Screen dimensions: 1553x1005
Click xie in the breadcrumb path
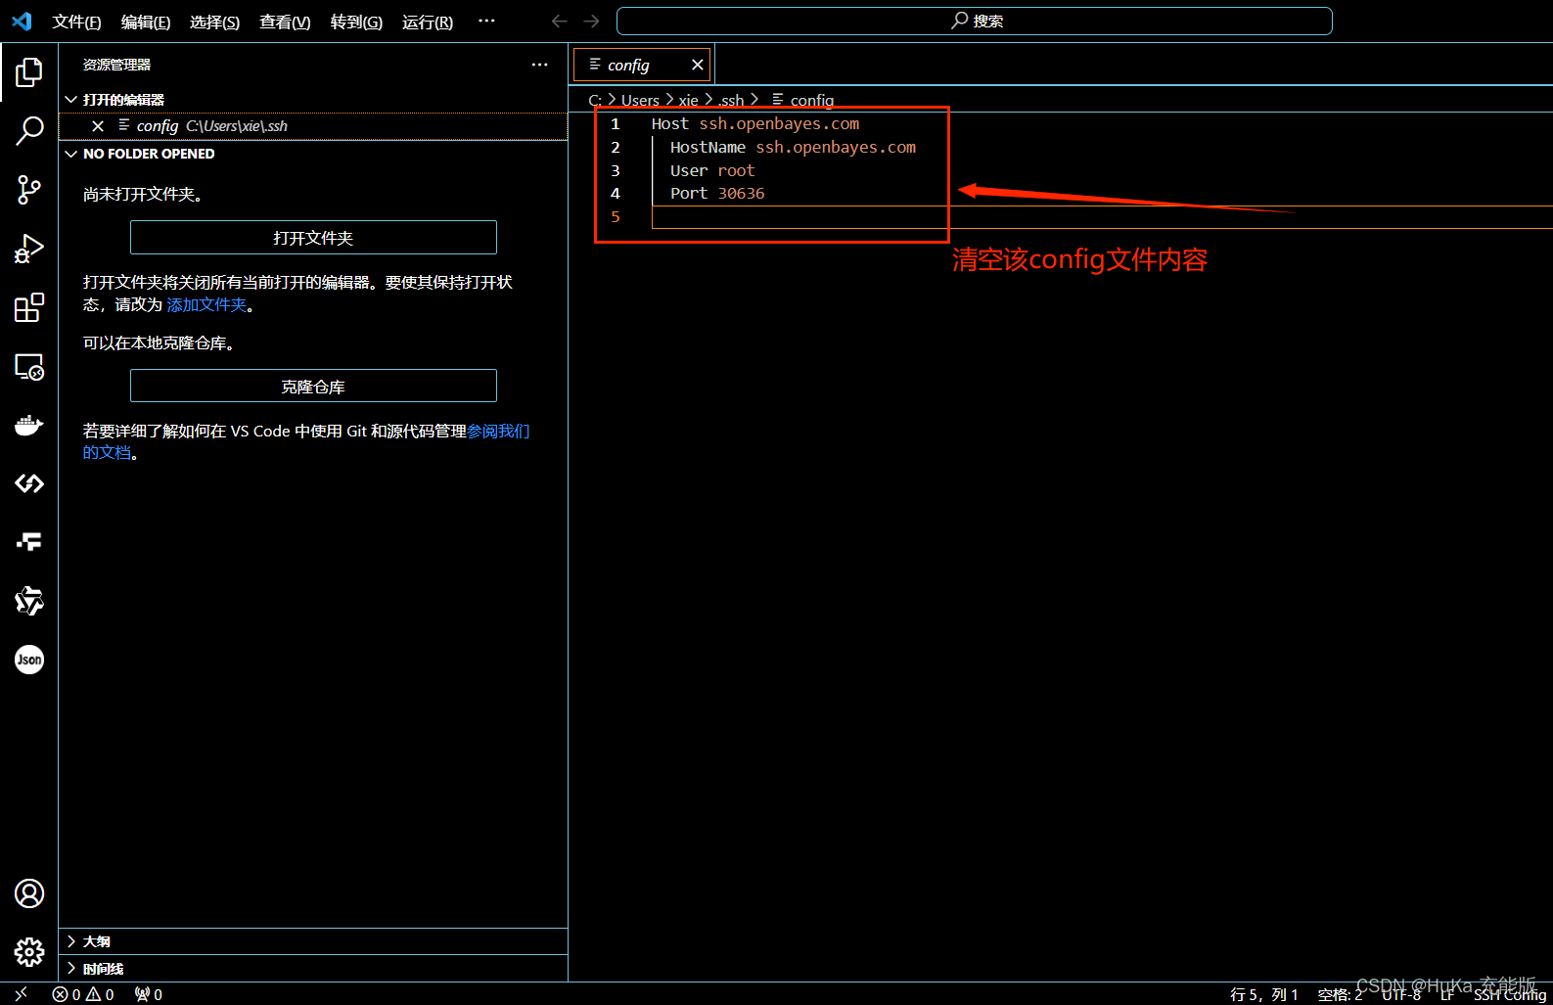tap(688, 100)
